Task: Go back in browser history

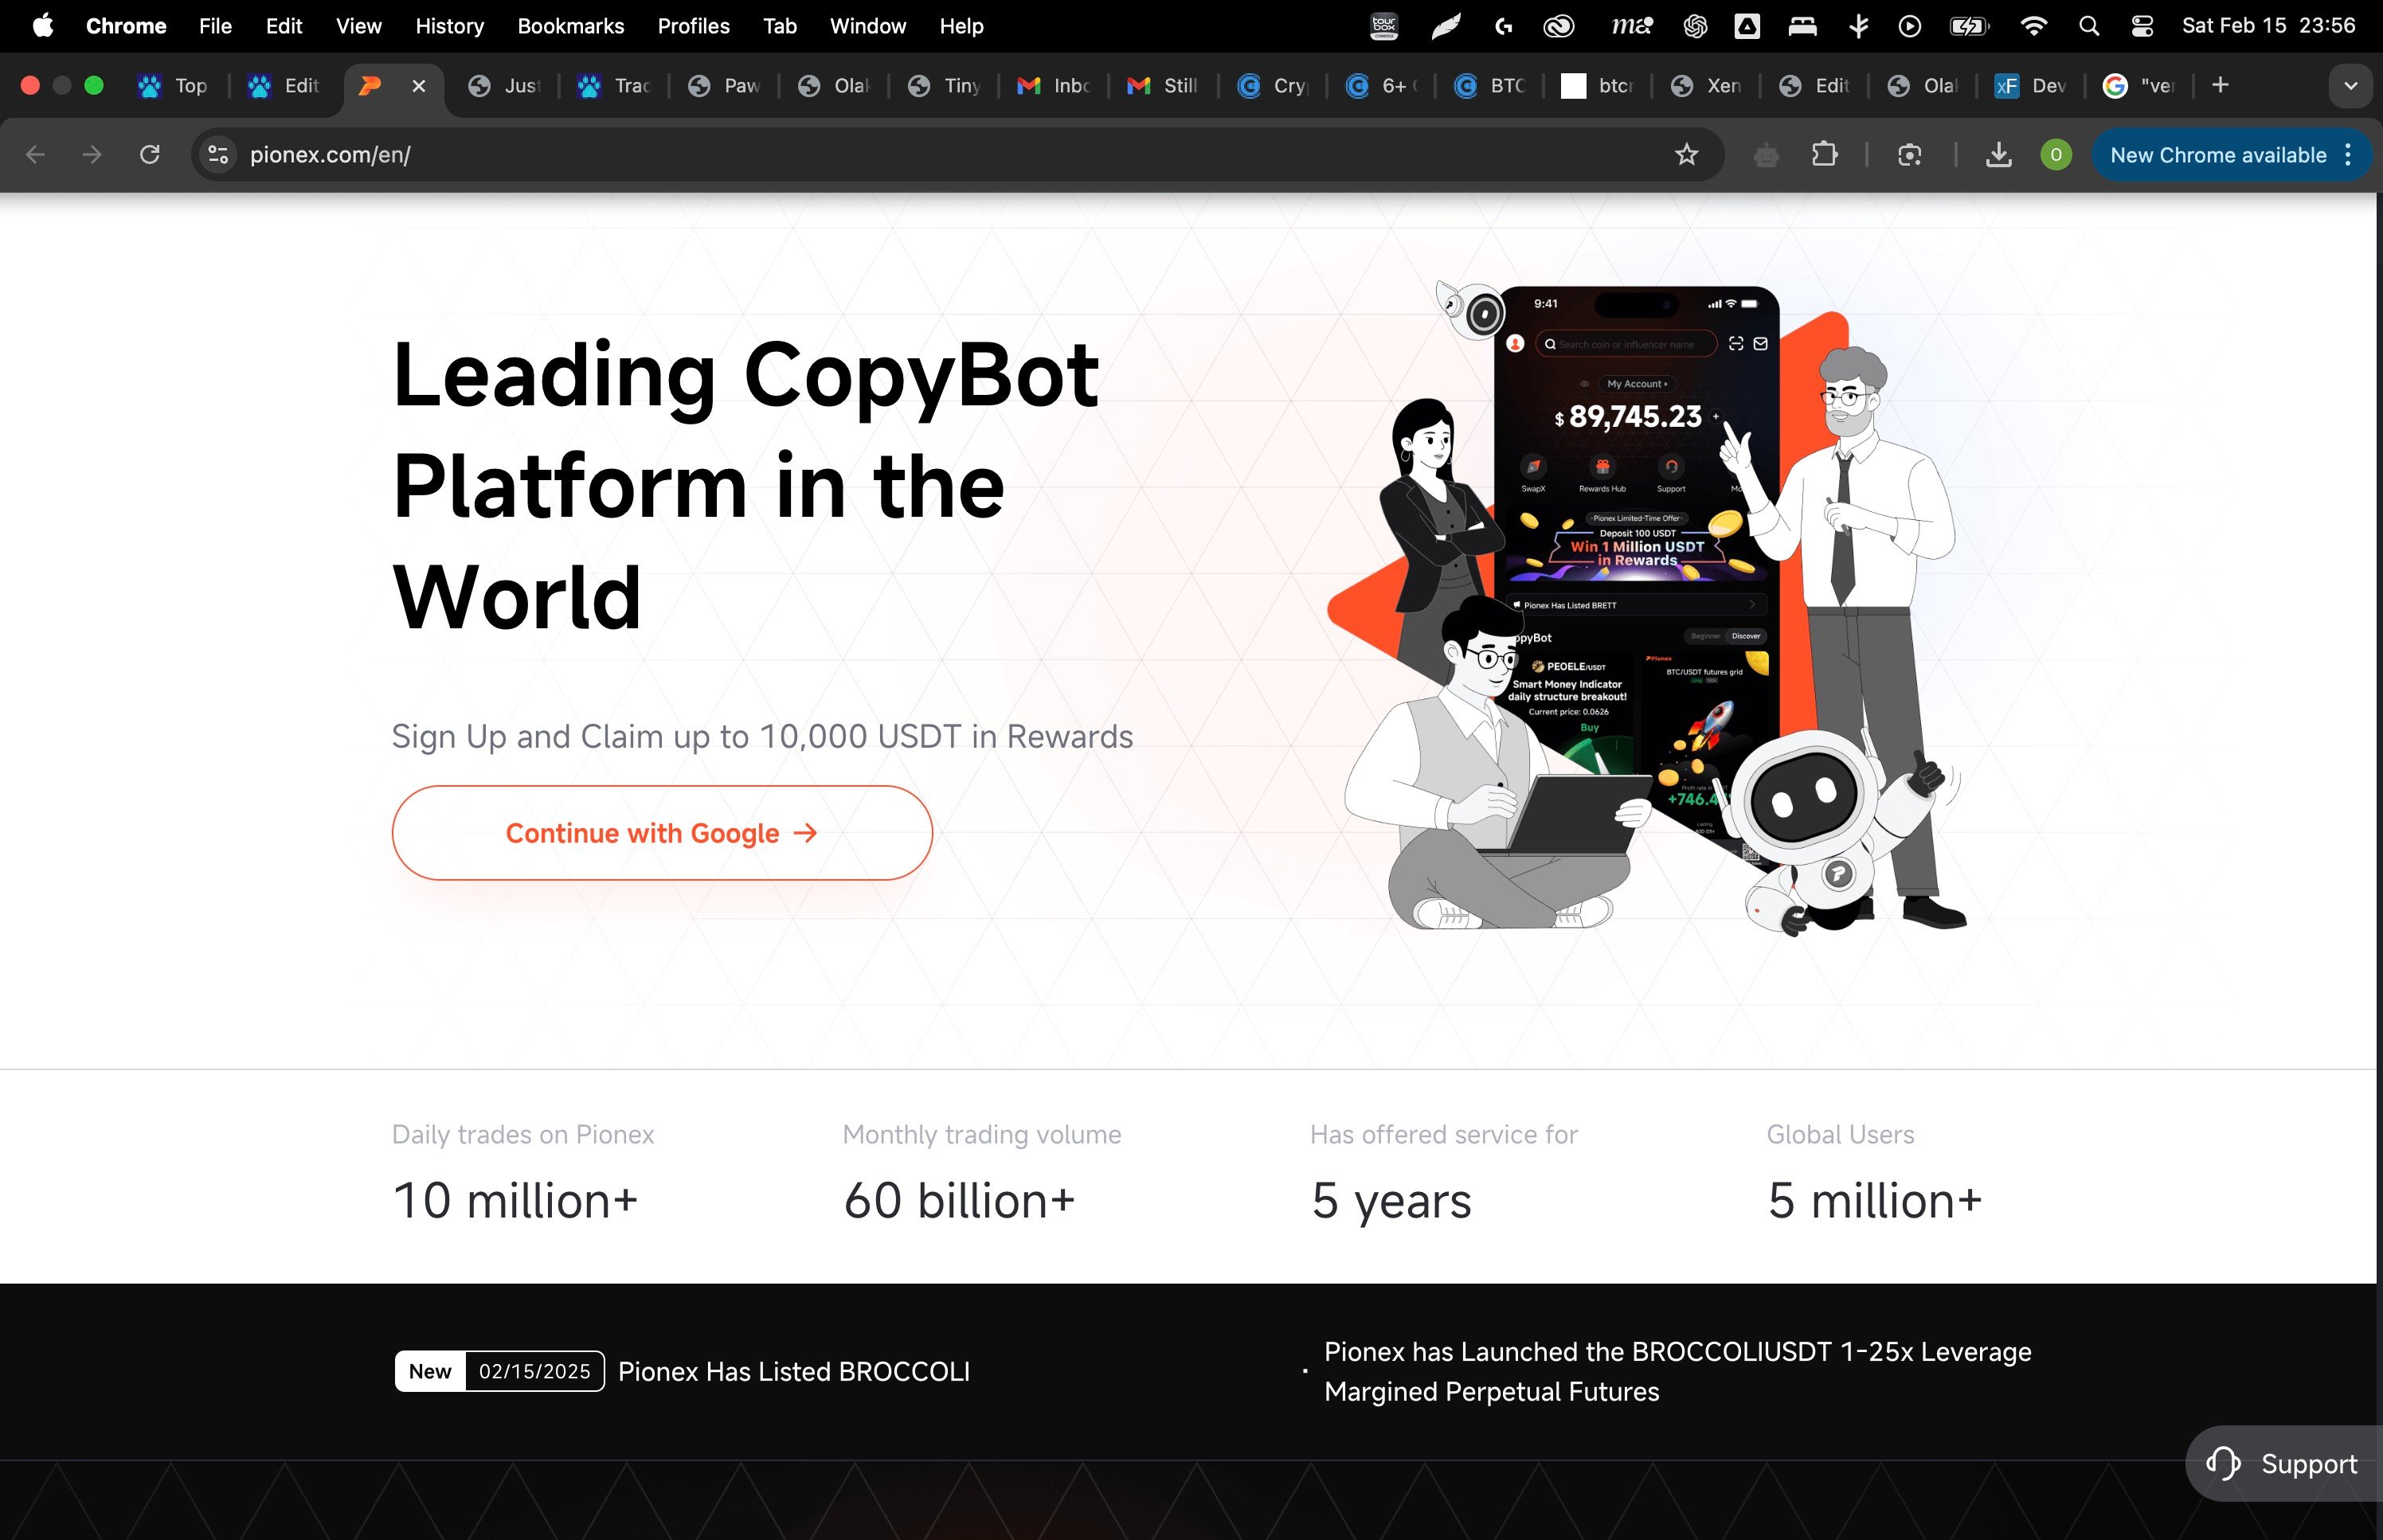Action: pyautogui.click(x=36, y=155)
